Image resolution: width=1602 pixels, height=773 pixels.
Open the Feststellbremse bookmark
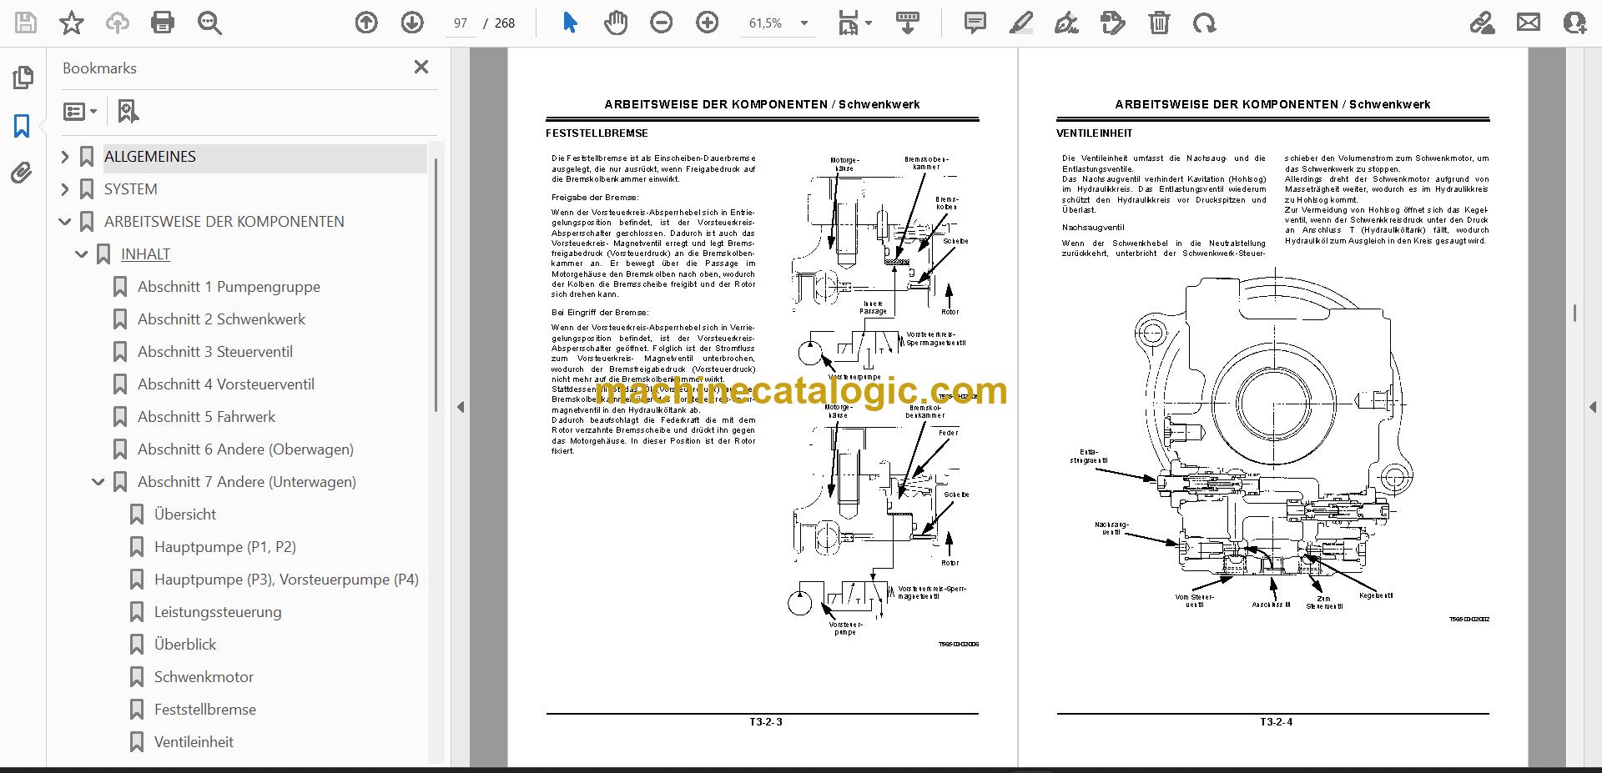point(204,710)
